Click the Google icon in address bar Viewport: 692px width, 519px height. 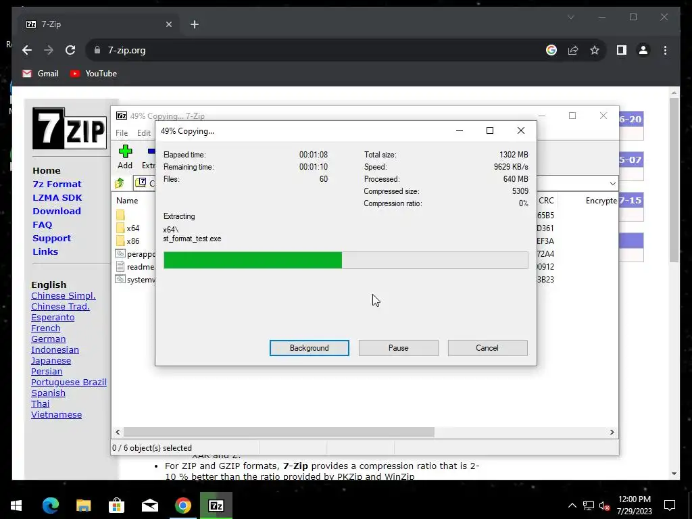click(x=551, y=50)
